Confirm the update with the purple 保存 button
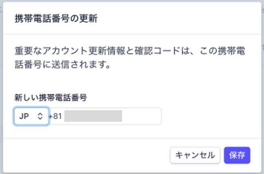The height and width of the screenshot is (174, 264). click(237, 155)
